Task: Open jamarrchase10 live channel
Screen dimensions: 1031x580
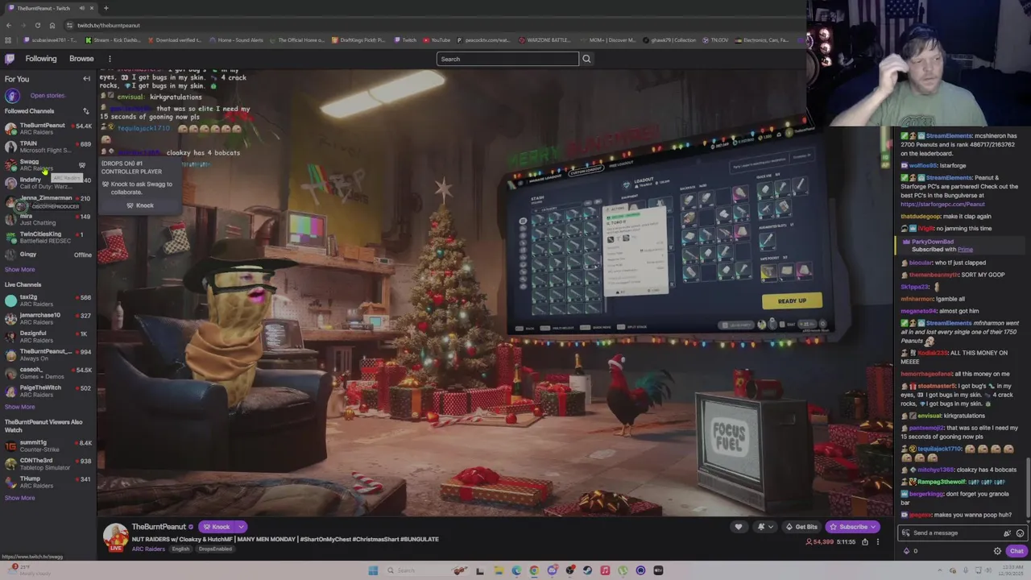Action: pos(48,318)
